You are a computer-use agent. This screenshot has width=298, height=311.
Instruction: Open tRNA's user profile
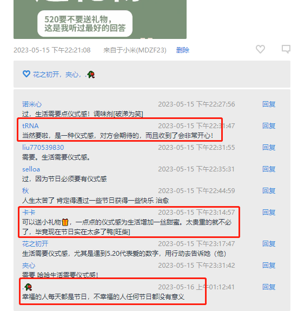(30, 125)
